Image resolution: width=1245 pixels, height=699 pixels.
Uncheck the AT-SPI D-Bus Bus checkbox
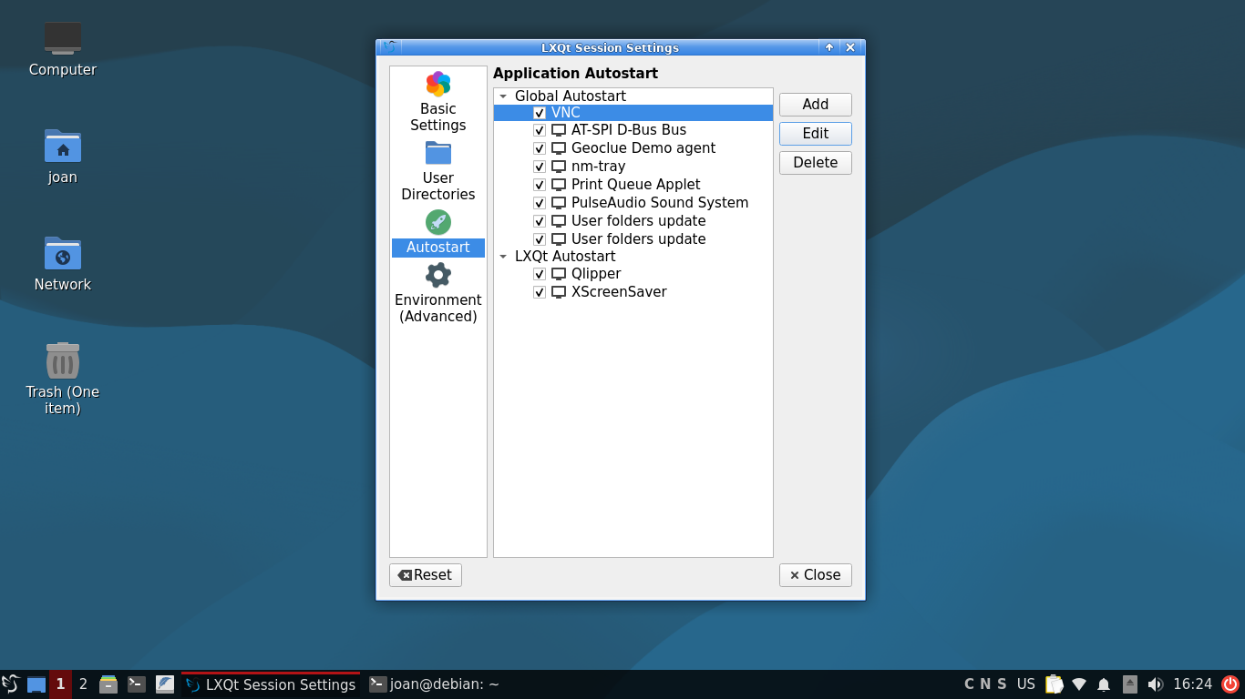tap(540, 130)
